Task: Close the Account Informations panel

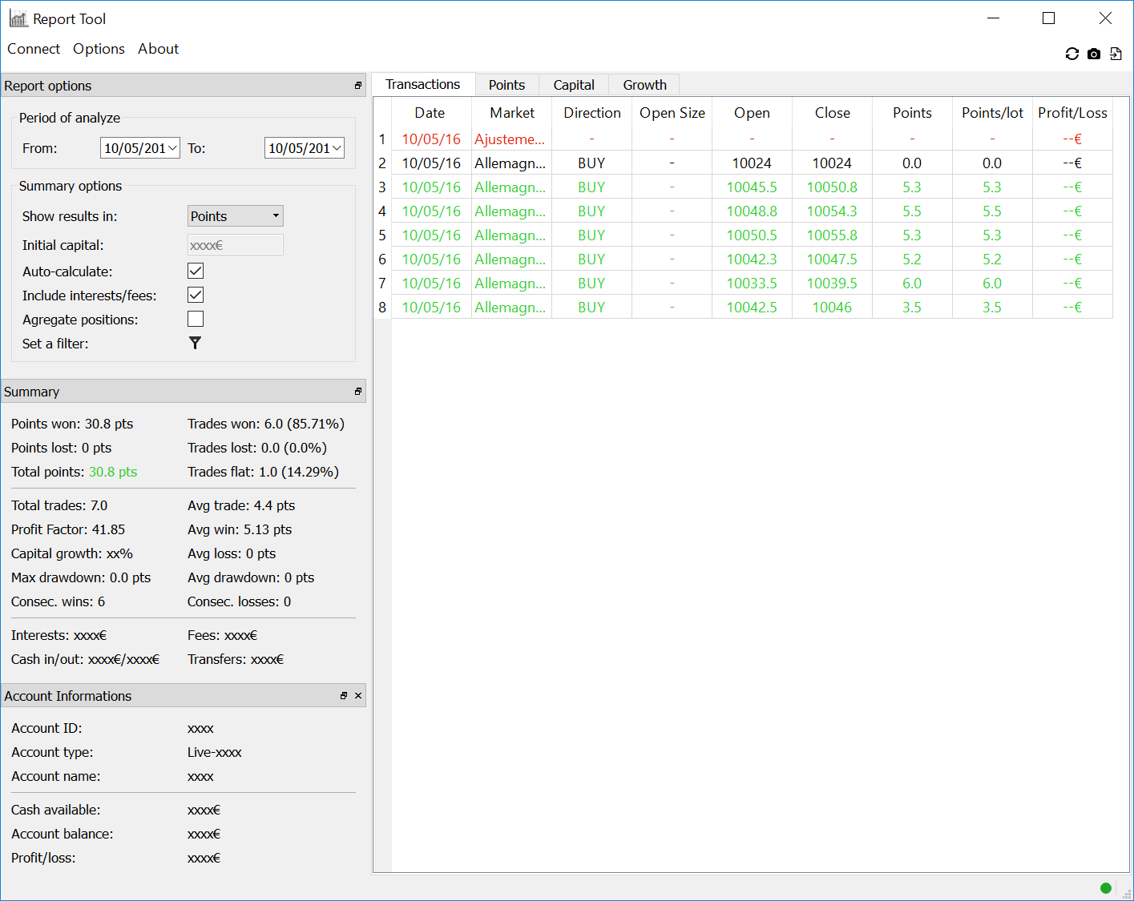Action: 358,696
